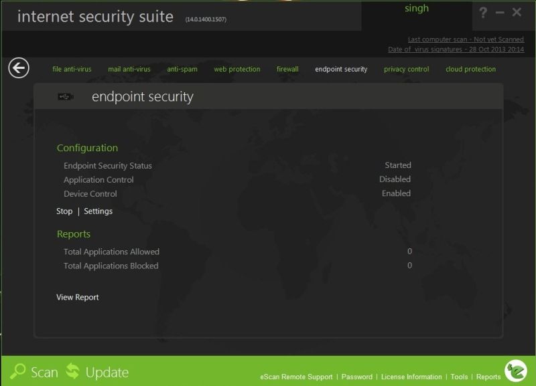The image size is (536, 386).
Task: Open the cloud protection tab
Action: tap(471, 69)
